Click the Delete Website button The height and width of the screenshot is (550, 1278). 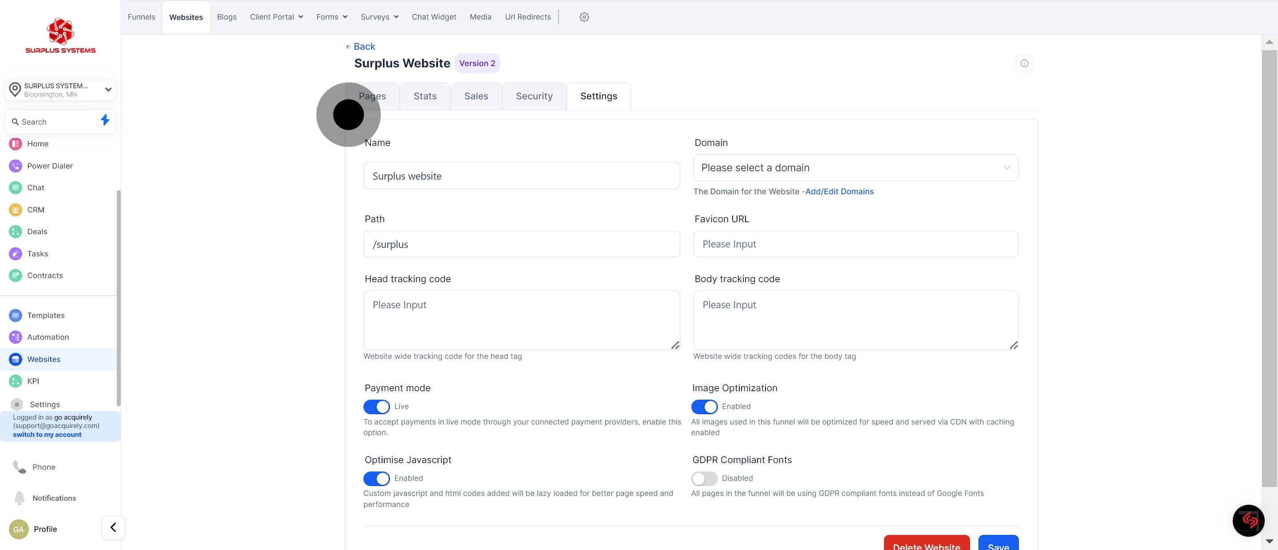pos(926,544)
